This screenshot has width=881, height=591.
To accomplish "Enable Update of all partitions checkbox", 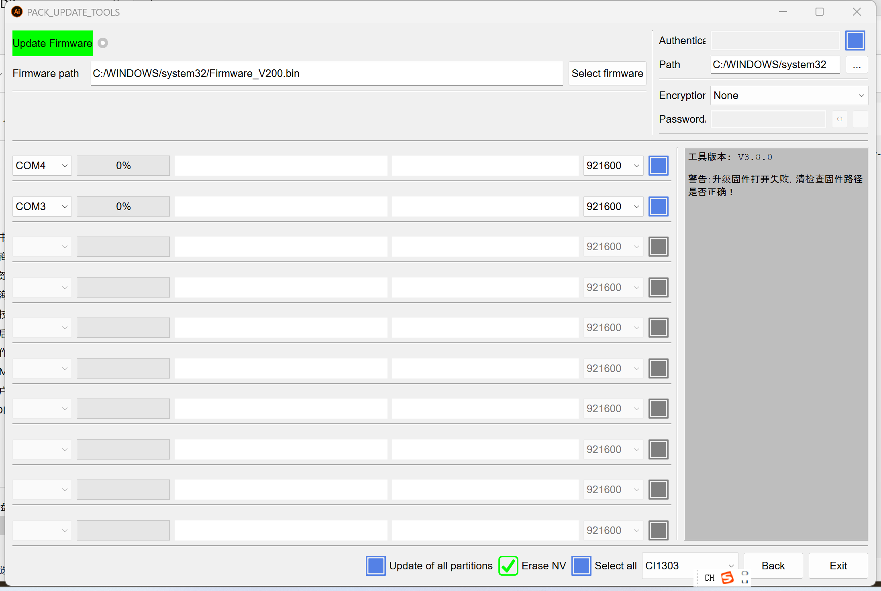I will (x=375, y=566).
